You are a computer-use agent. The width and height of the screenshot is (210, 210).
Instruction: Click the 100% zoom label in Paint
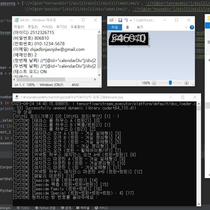click(x=146, y=83)
